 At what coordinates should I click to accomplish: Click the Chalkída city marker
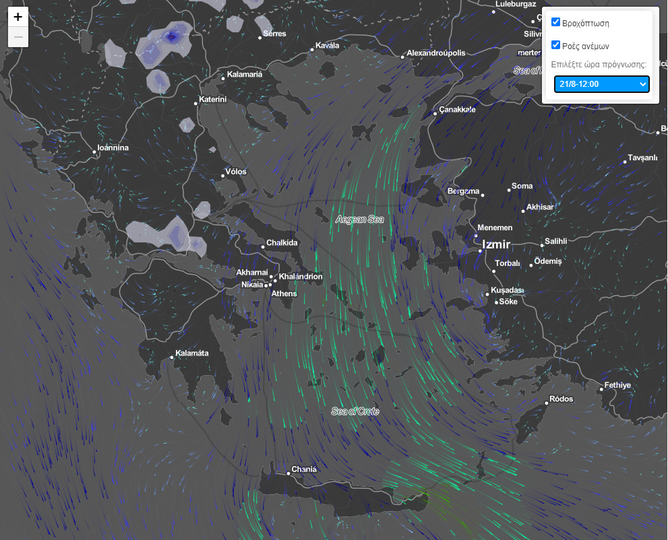coord(263,247)
